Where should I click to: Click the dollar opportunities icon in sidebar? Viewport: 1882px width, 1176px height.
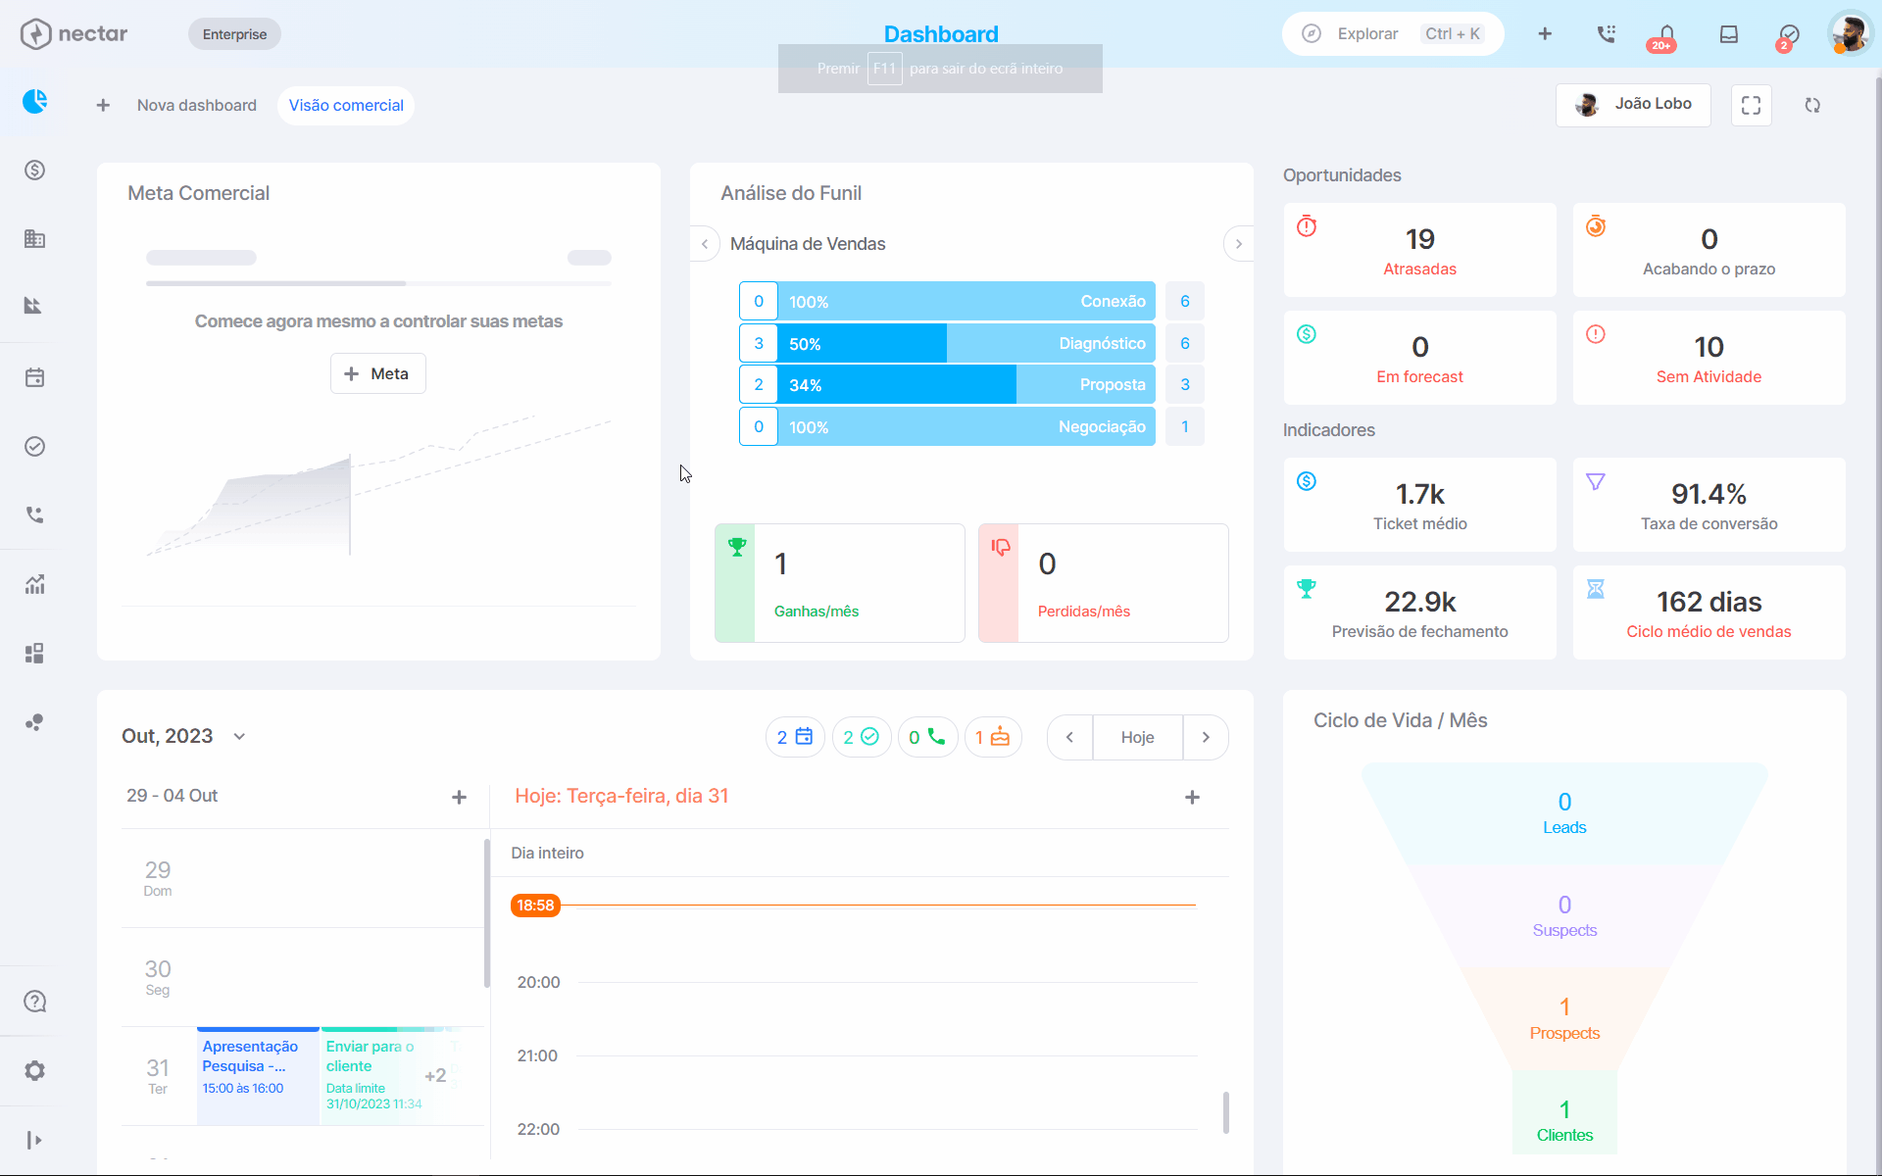34,171
